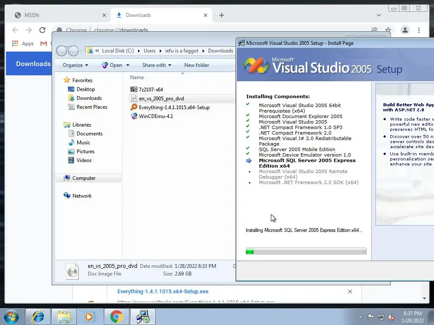Switch to Chrome taskbar icon
434x325 pixels.
116,317
